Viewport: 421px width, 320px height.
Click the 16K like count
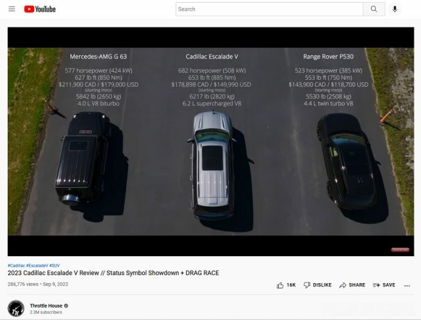[291, 285]
